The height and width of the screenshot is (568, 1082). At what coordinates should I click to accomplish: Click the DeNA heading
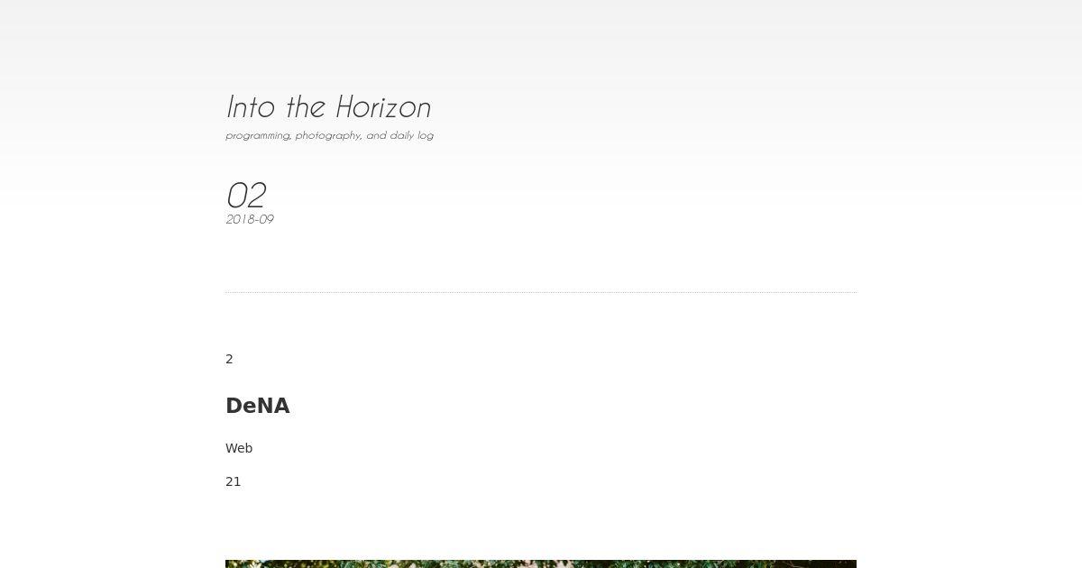click(x=258, y=406)
